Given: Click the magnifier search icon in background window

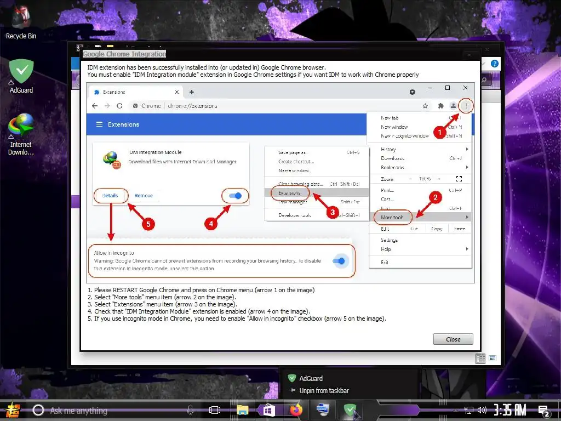Looking at the screenshot, I should click(x=484, y=80).
